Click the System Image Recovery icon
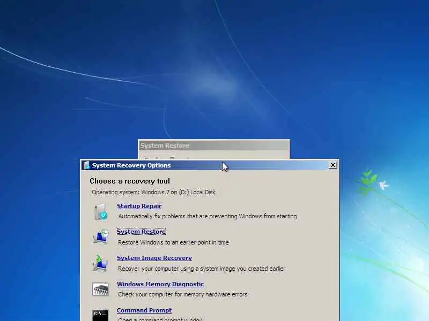This screenshot has height=321, width=429. tap(100, 263)
